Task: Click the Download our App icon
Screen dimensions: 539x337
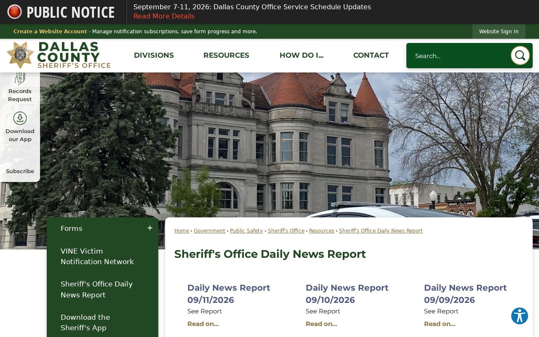Action: pos(20,118)
